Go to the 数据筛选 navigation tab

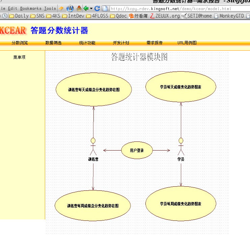[x=53, y=43]
